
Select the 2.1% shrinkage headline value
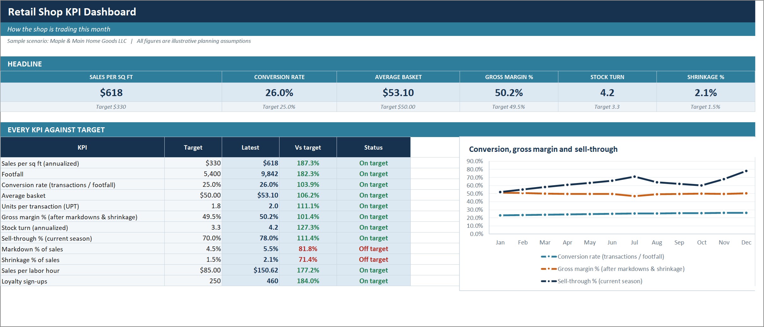coord(706,93)
